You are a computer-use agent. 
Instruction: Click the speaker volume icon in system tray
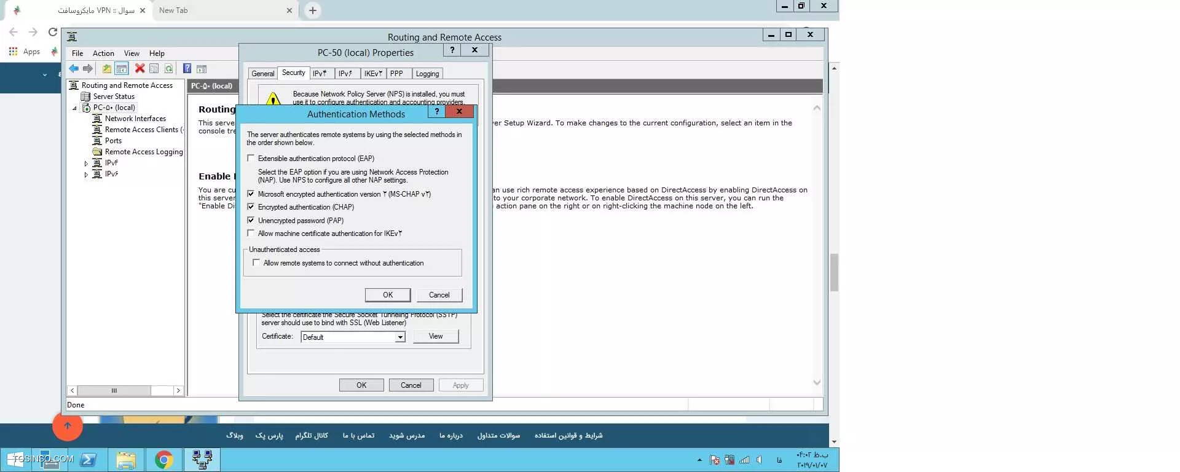760,460
